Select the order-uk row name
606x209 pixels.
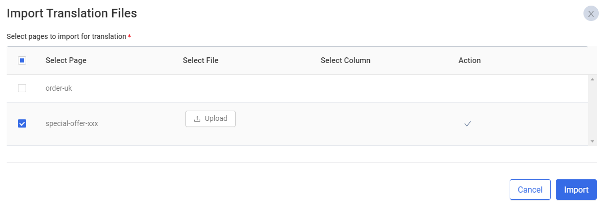[59, 88]
